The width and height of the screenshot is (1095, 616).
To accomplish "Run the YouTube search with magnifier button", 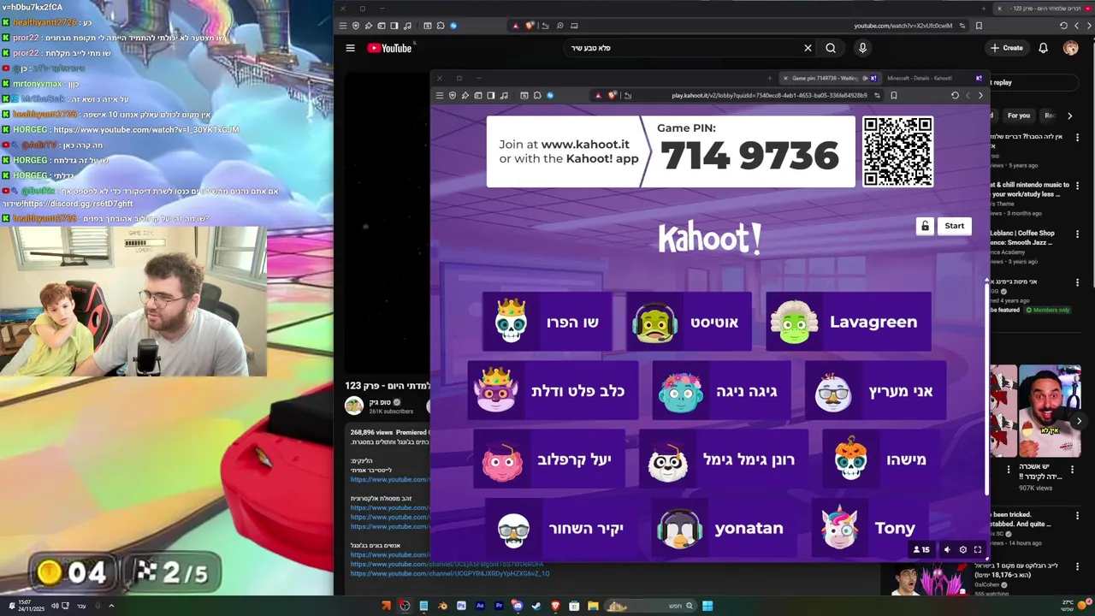I will (831, 48).
